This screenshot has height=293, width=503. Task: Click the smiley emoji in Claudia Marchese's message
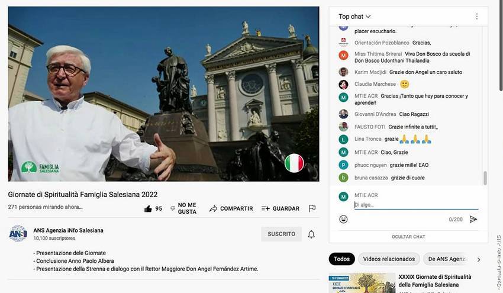click(405, 84)
